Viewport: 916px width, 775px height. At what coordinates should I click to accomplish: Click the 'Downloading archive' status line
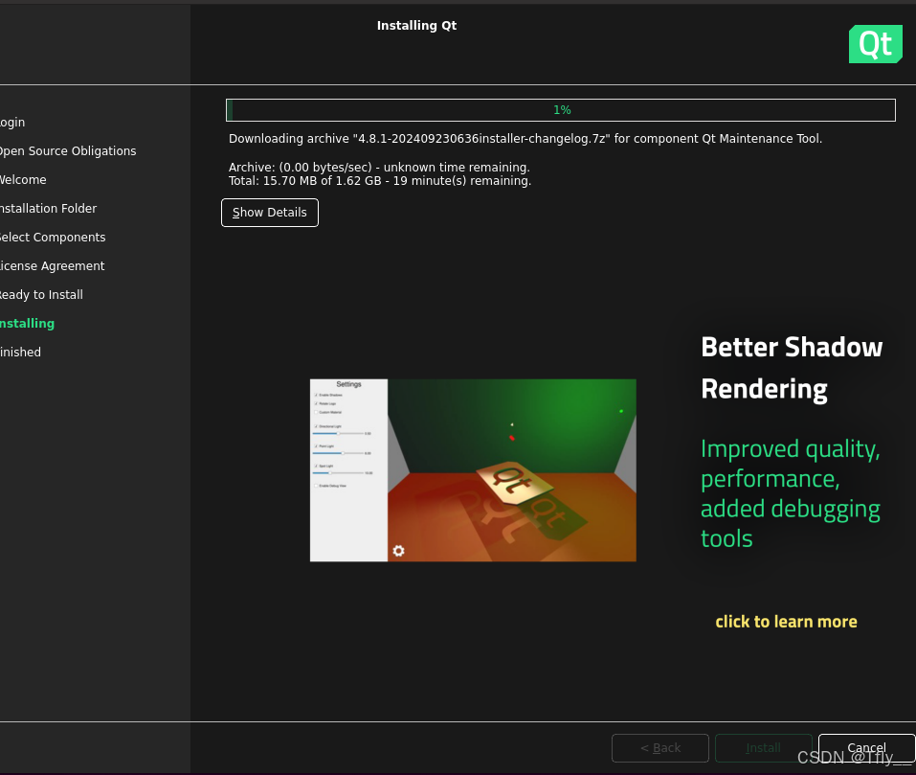[525, 139]
